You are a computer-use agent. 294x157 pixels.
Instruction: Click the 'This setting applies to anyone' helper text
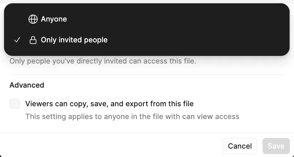[132, 117]
